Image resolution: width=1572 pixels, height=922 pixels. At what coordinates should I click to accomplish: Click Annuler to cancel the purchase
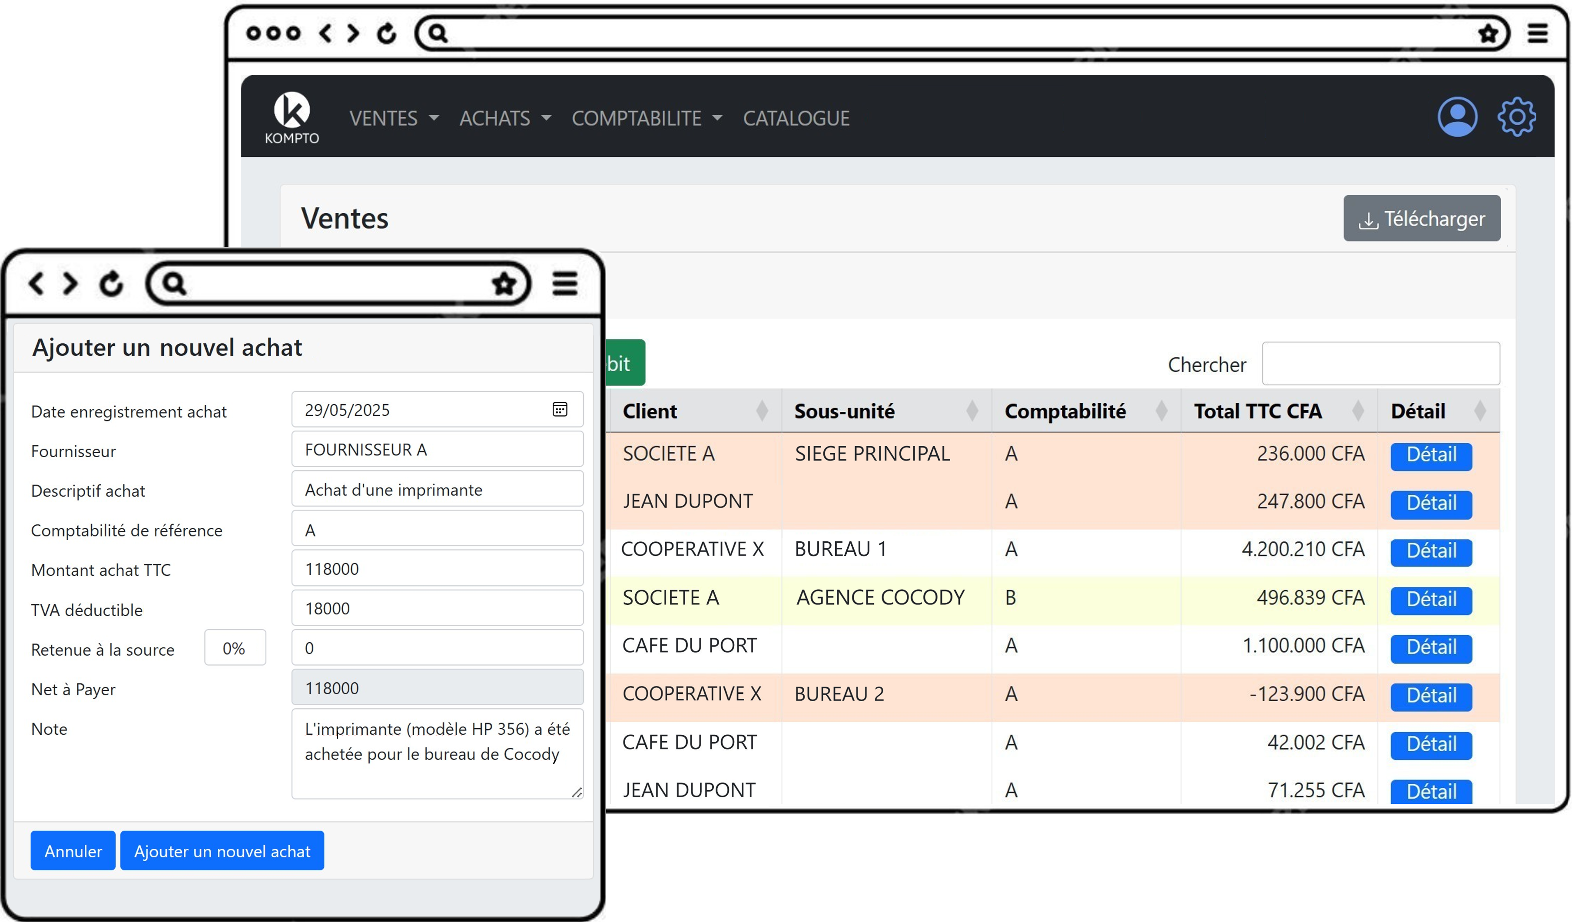[73, 850]
